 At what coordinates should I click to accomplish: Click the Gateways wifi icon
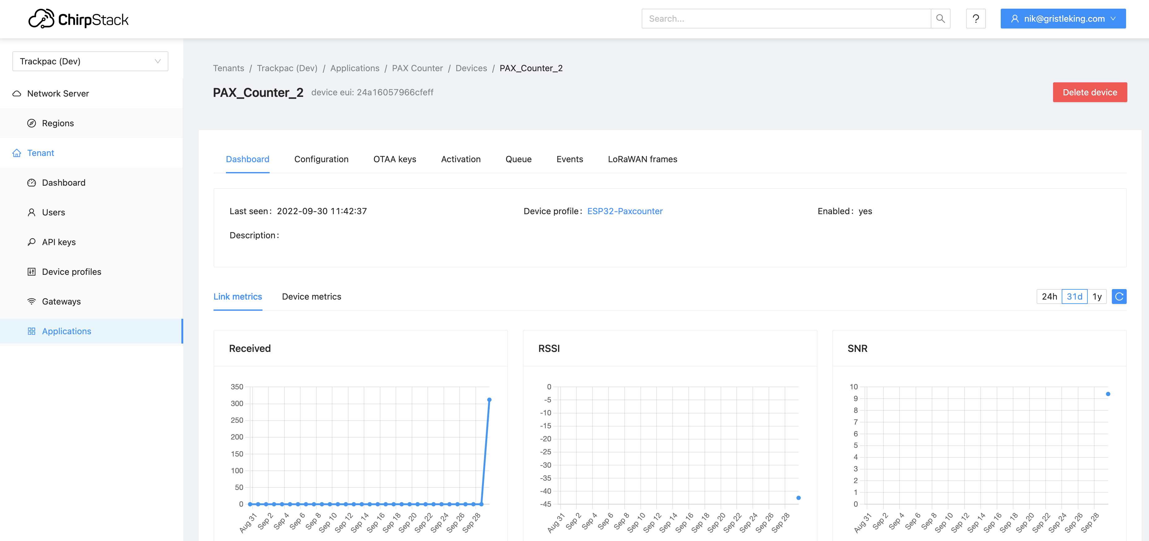pyautogui.click(x=31, y=301)
